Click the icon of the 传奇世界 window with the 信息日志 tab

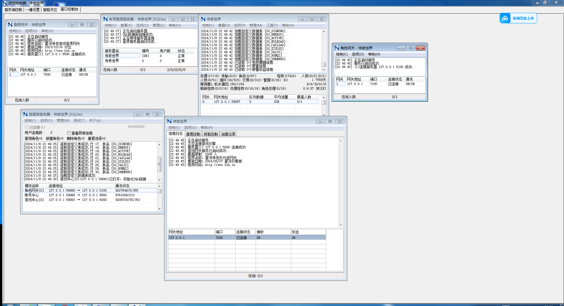point(169,121)
